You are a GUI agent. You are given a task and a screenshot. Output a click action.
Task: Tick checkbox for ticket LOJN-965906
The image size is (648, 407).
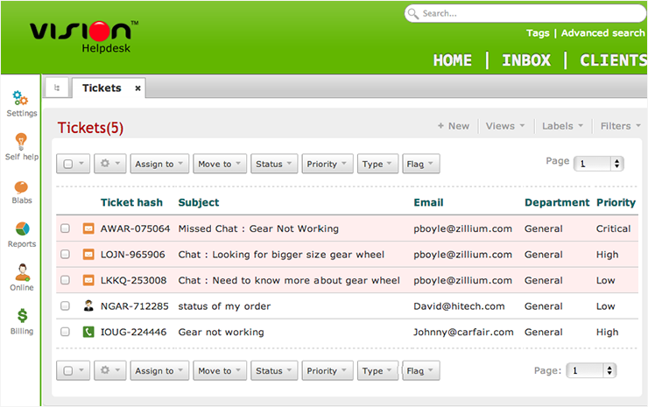pyautogui.click(x=66, y=255)
